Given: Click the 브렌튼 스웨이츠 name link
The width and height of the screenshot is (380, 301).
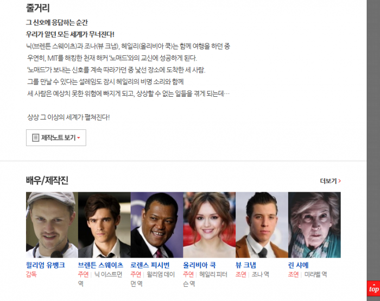Looking at the screenshot, I should point(100,265).
